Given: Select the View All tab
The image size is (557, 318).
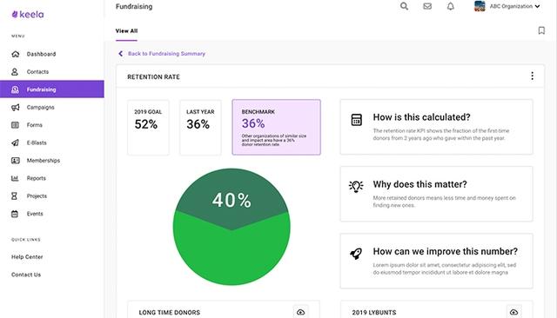Looking at the screenshot, I should click(x=126, y=30).
